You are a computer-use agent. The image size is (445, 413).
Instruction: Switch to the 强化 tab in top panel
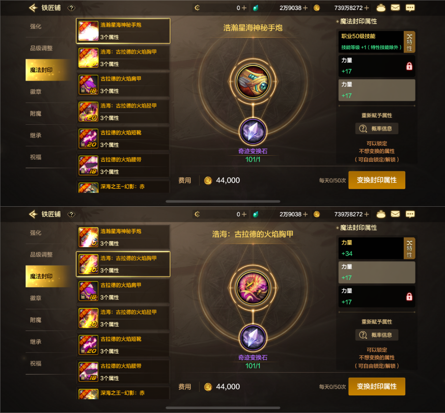click(36, 27)
